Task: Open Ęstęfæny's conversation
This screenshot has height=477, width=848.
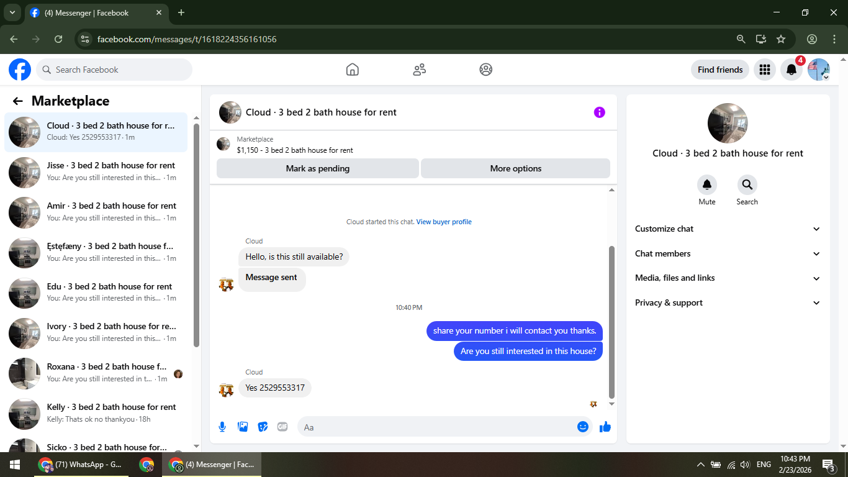Action: pyautogui.click(x=96, y=252)
